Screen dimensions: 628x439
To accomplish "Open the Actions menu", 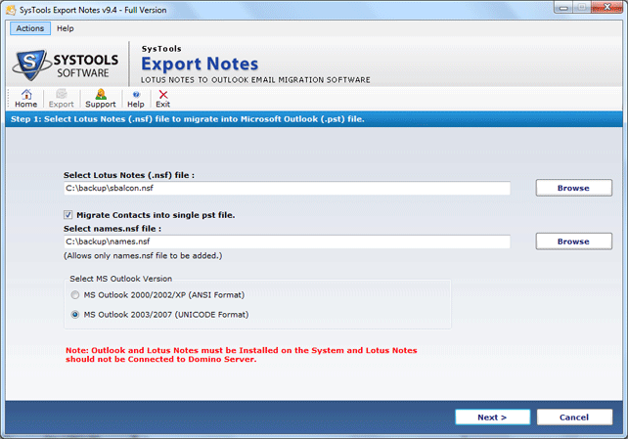I will point(30,28).
